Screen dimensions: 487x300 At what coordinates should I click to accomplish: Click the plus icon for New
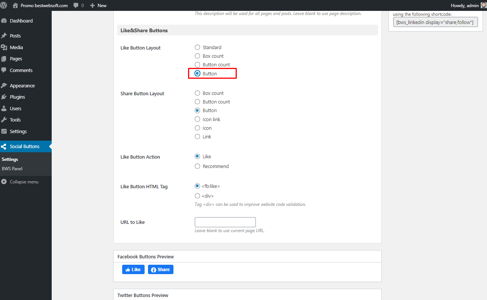(x=93, y=6)
